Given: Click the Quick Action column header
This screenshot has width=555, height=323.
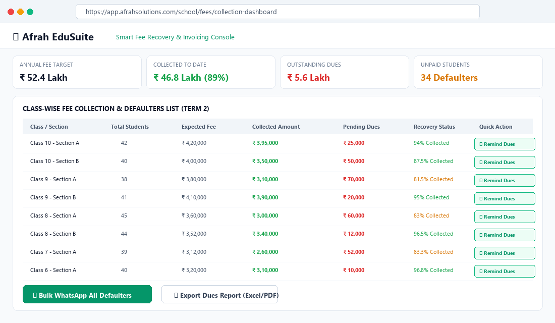Looking at the screenshot, I should coord(495,127).
